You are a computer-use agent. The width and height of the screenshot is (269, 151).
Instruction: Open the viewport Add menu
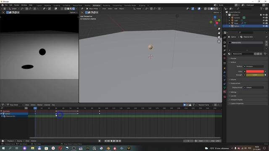(116, 9)
